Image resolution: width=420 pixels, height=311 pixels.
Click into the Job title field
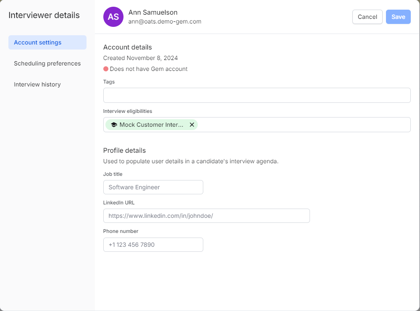coord(153,187)
